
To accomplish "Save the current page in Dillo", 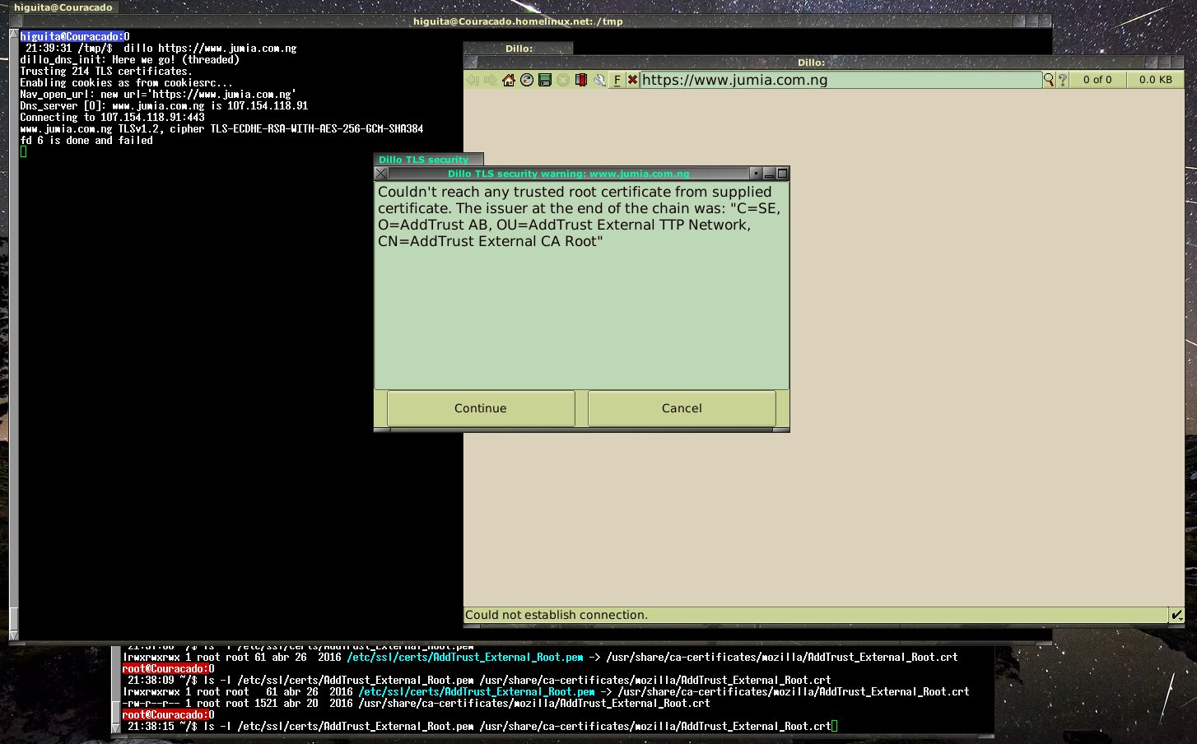I will coord(544,80).
